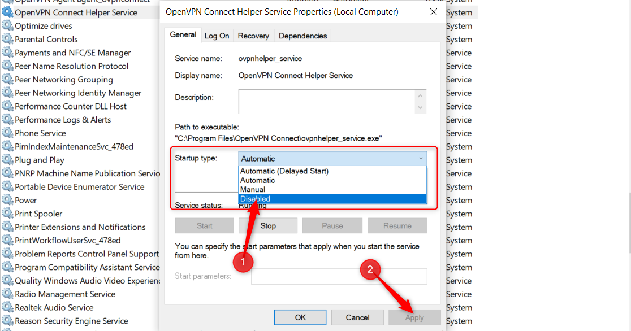The image size is (631, 331).
Task: Click the Parental Controls service gear icon
Action: click(8, 39)
